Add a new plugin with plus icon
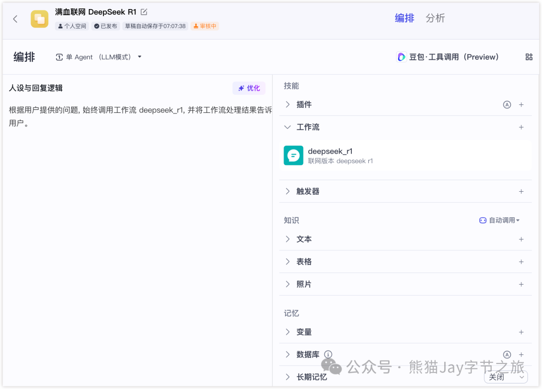 521,105
